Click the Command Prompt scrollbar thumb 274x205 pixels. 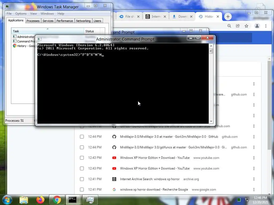[x=211, y=51]
